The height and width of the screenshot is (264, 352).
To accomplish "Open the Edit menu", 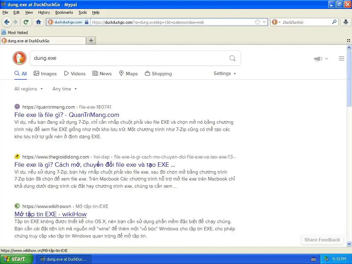I will (x=16, y=12).
